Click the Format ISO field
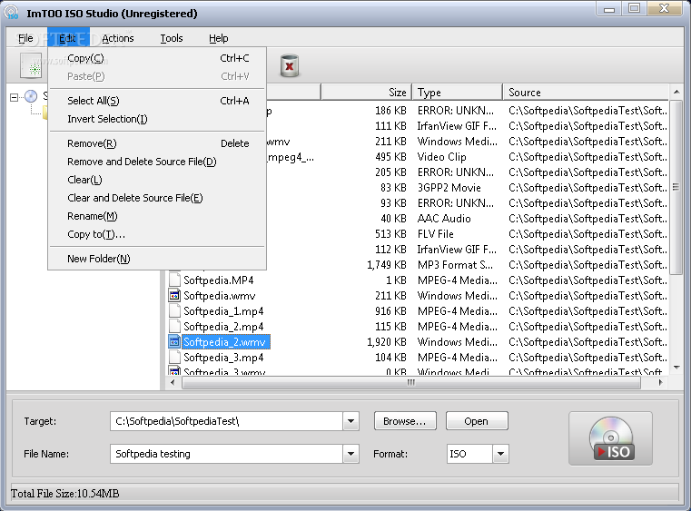 click(x=469, y=454)
